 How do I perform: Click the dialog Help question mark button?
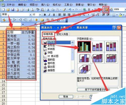[114, 27]
